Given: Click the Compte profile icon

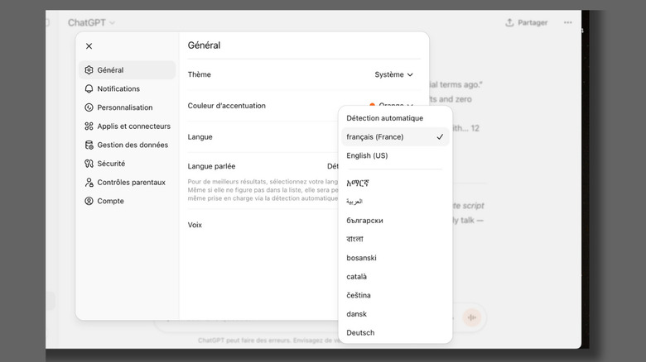Looking at the screenshot, I should (x=89, y=201).
